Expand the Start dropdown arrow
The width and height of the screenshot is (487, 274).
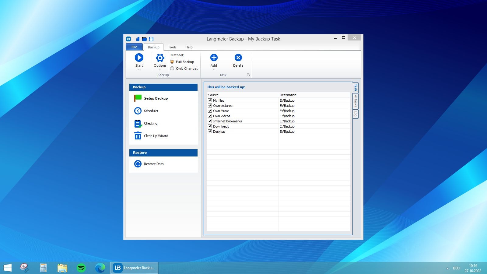coord(139,69)
